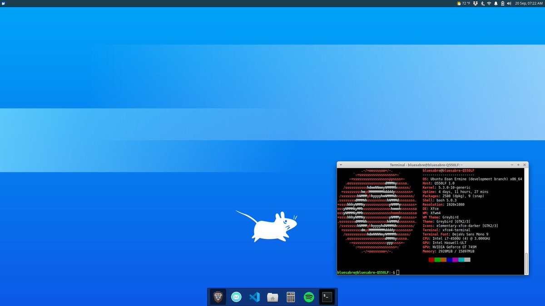Open the Wi-Fi network menu
545x306 pixels.
coord(489,3)
